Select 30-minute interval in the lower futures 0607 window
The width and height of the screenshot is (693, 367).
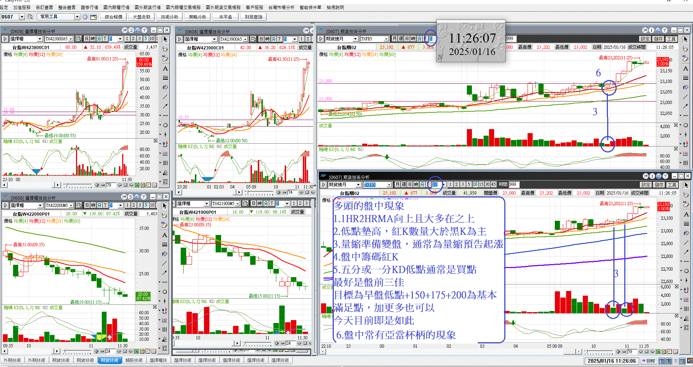(487, 184)
